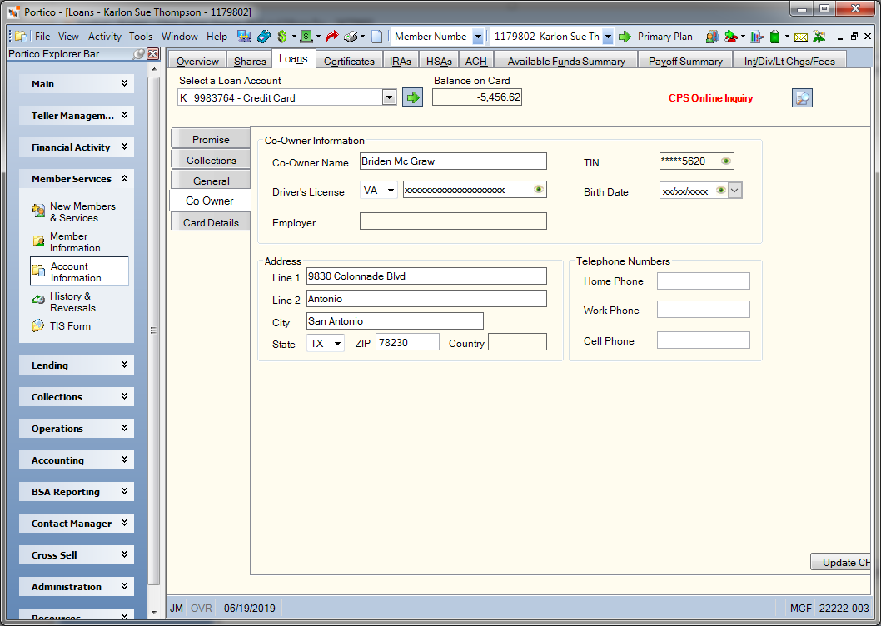Click the green clipboard toolbar icon

(x=774, y=37)
